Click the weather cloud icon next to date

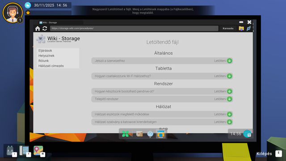pos(28,5)
